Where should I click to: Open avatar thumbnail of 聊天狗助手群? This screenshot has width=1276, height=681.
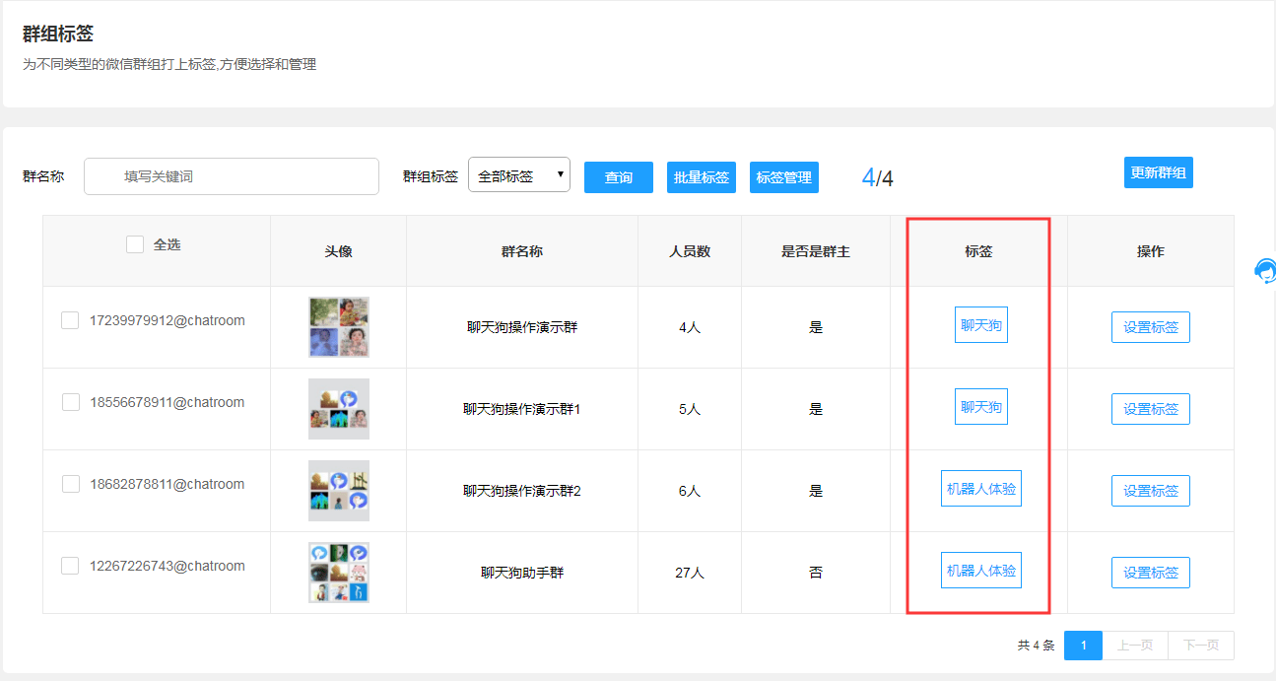[x=339, y=573]
